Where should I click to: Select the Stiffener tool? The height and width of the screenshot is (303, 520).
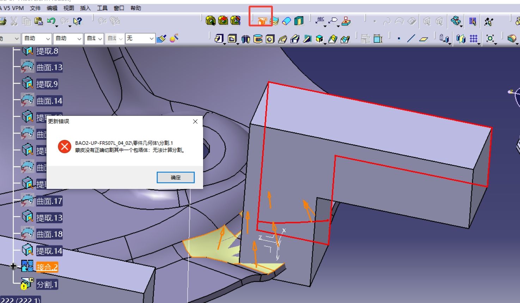pyautogui.click(x=307, y=39)
